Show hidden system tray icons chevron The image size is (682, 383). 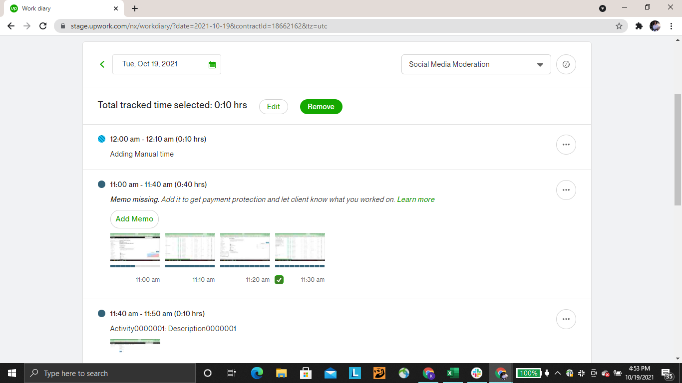(x=558, y=373)
